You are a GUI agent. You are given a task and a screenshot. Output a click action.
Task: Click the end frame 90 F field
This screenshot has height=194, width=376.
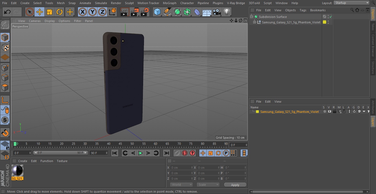[x=99, y=153]
